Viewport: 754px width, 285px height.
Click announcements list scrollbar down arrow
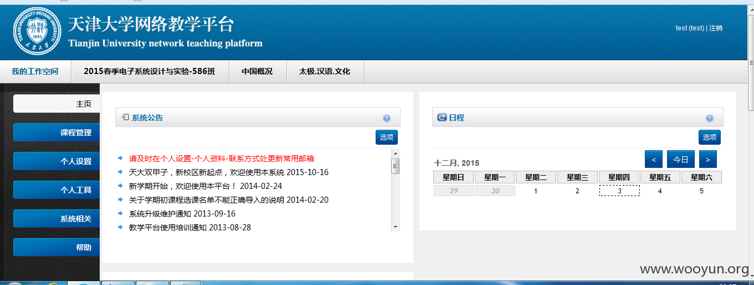[396, 226]
